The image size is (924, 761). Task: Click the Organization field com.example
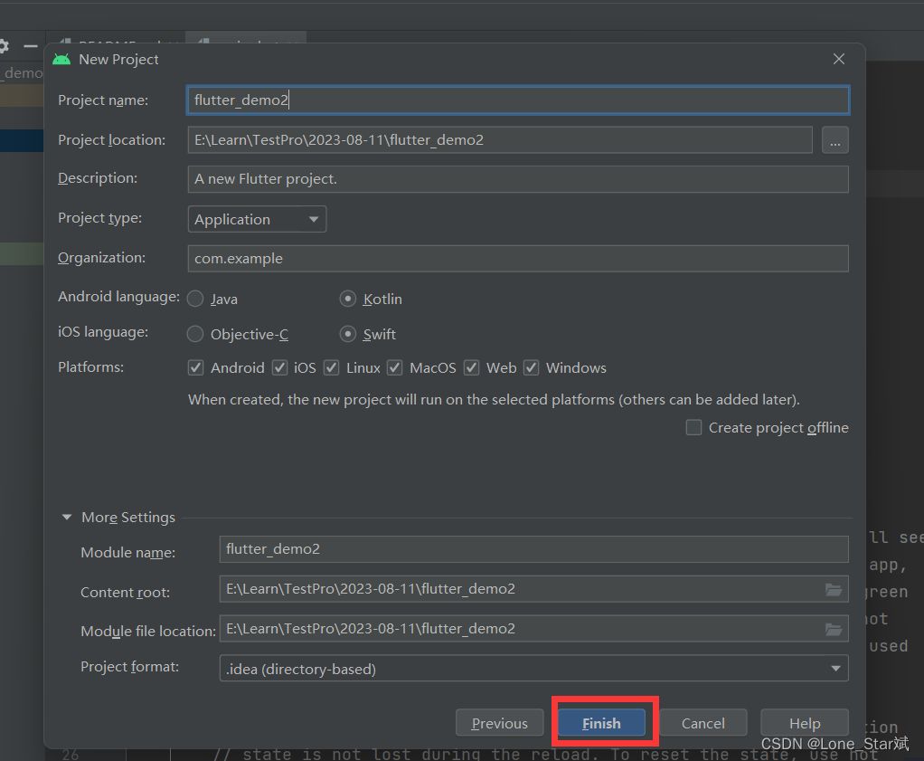point(518,259)
